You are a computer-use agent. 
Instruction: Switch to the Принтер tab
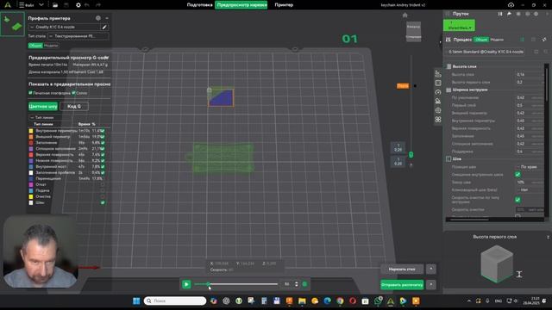coord(284,5)
